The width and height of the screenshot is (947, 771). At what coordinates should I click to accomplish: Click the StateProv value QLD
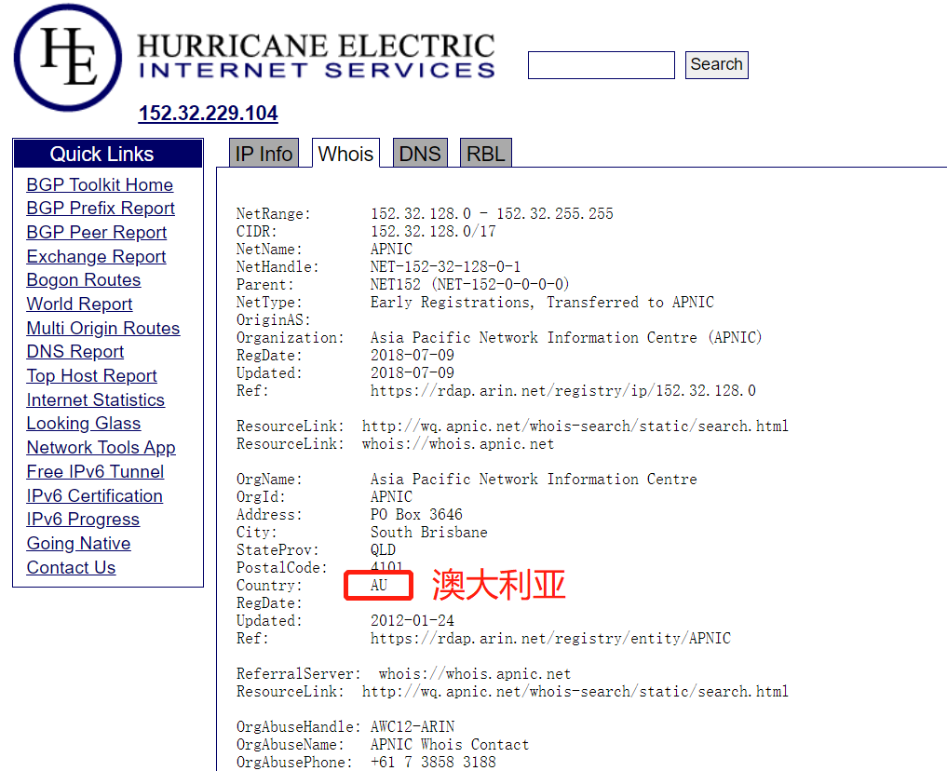coord(383,550)
